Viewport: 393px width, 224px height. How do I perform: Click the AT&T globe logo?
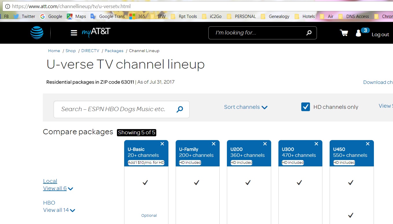tap(37, 33)
